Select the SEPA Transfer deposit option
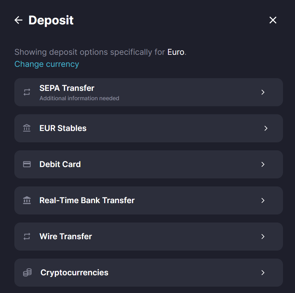295x293 pixels. click(67, 88)
